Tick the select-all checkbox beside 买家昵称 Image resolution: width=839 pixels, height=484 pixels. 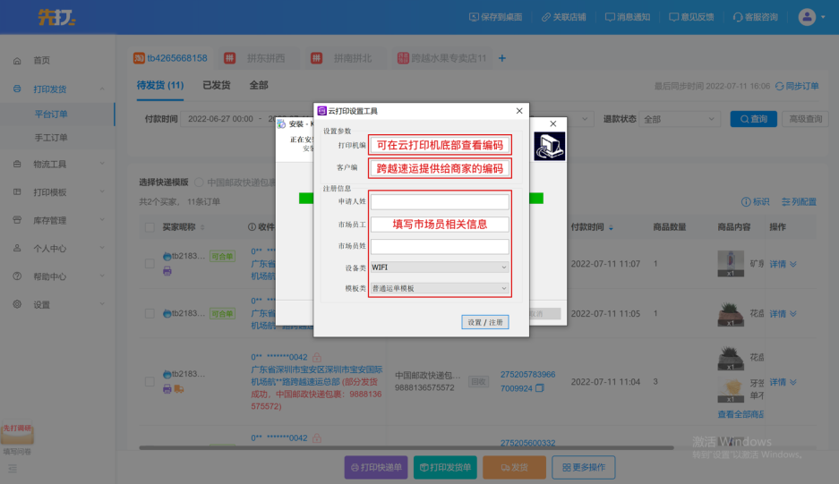click(x=150, y=228)
